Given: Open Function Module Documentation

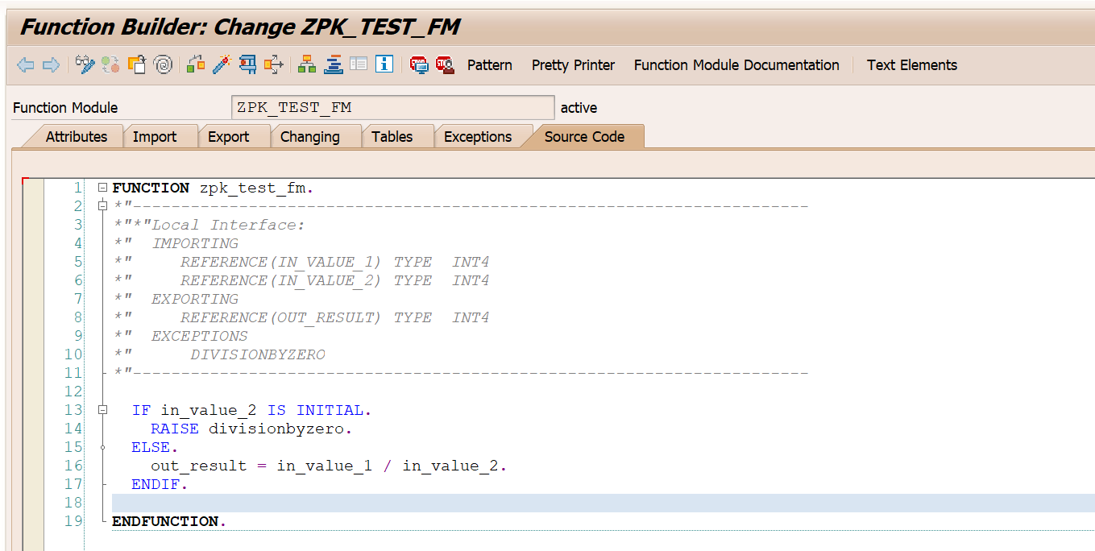Looking at the screenshot, I should point(736,65).
